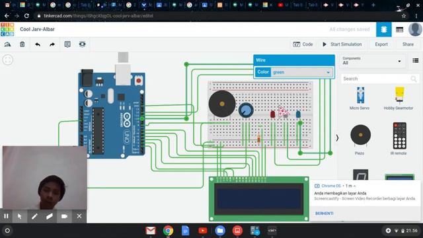Click the delete trash icon
The height and width of the screenshot is (238, 423).
point(22,44)
